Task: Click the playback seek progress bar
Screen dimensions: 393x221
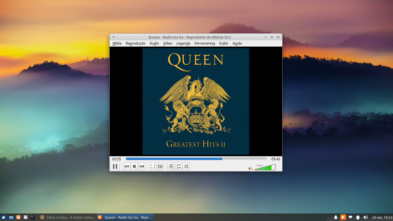Action: (x=196, y=159)
